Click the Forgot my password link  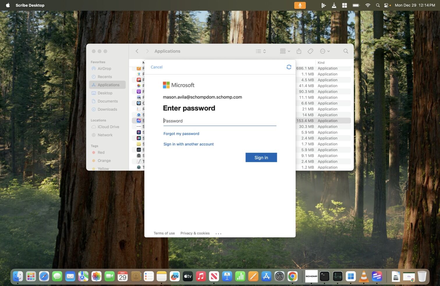tap(181, 134)
